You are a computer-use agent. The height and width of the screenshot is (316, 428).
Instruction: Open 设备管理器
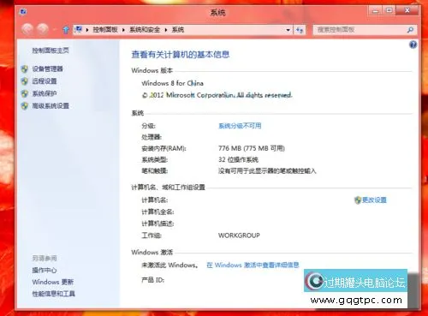(x=47, y=69)
